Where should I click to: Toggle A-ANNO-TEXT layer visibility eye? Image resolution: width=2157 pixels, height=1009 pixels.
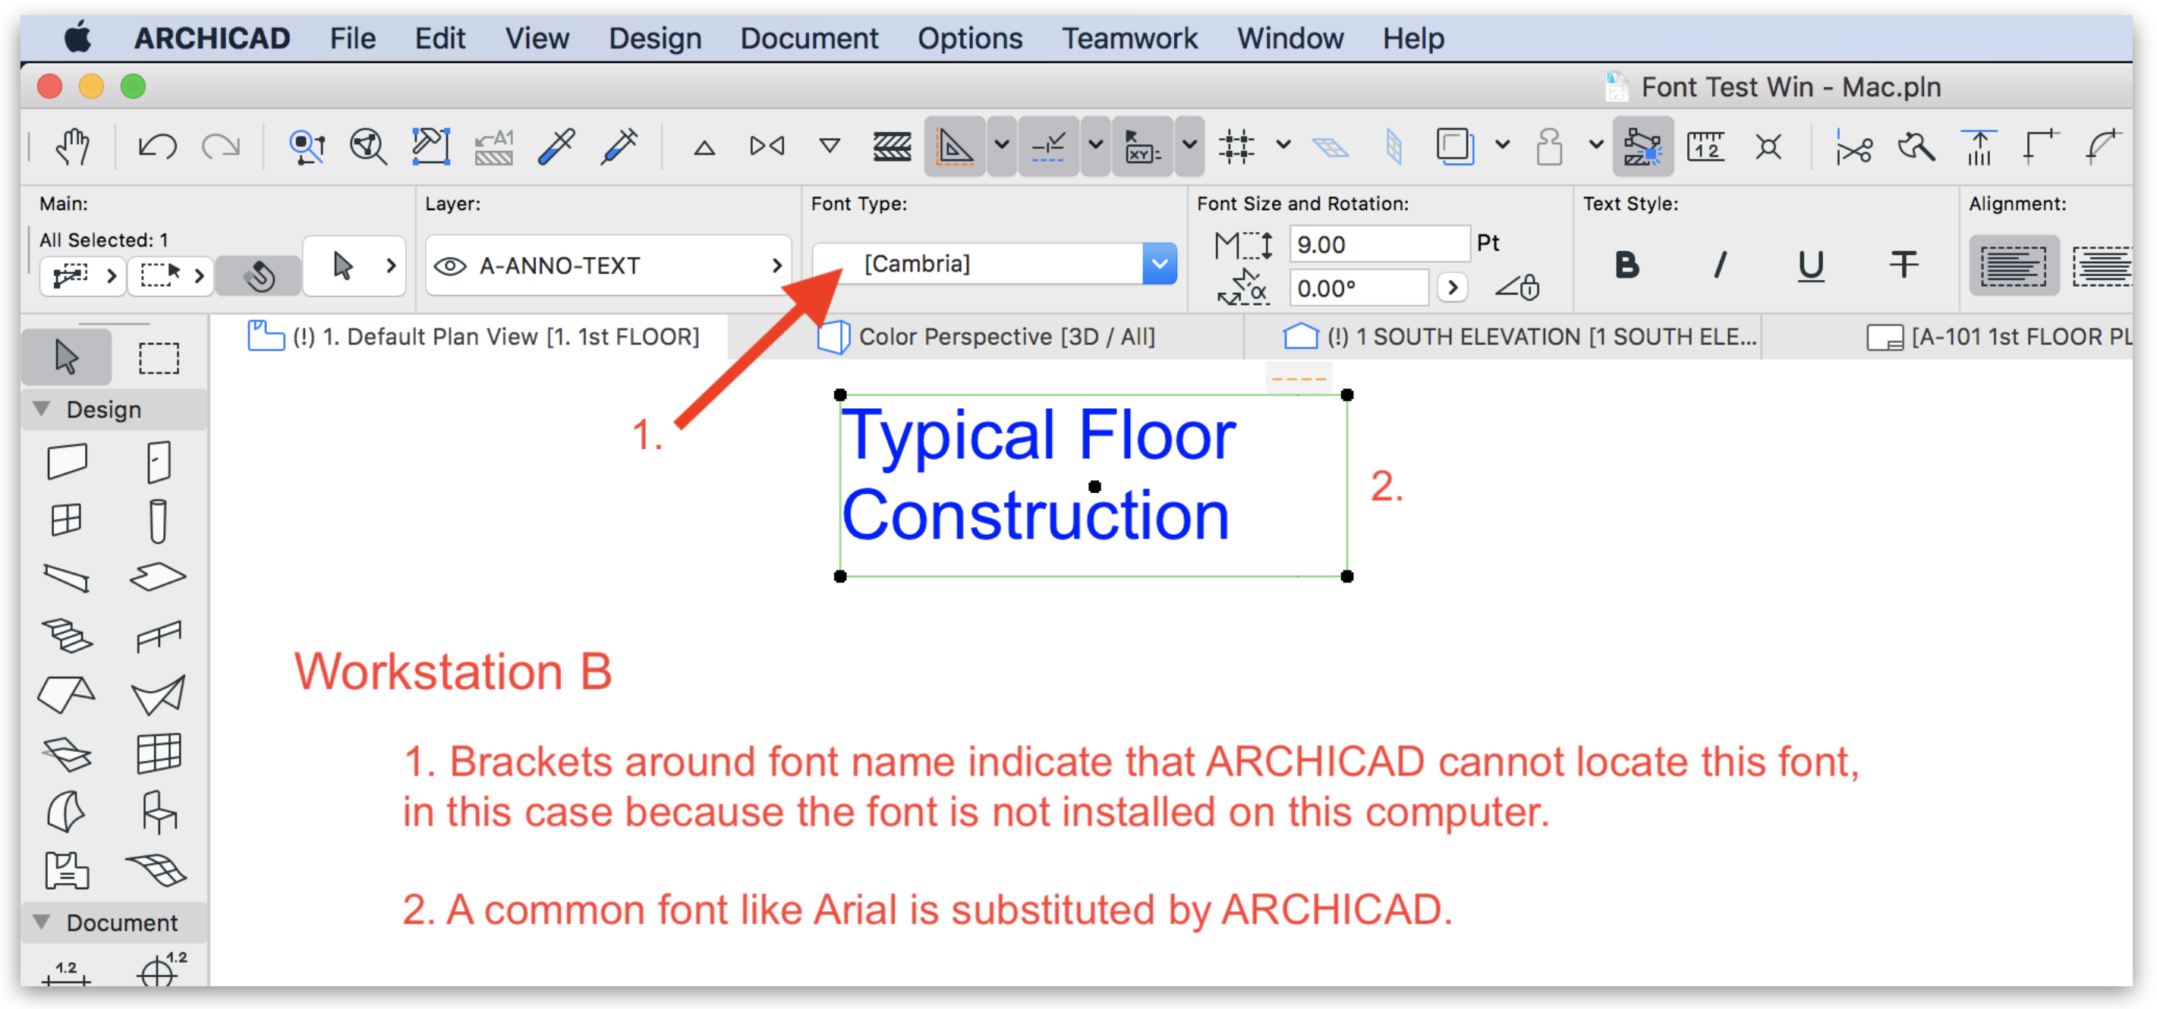coord(449,266)
